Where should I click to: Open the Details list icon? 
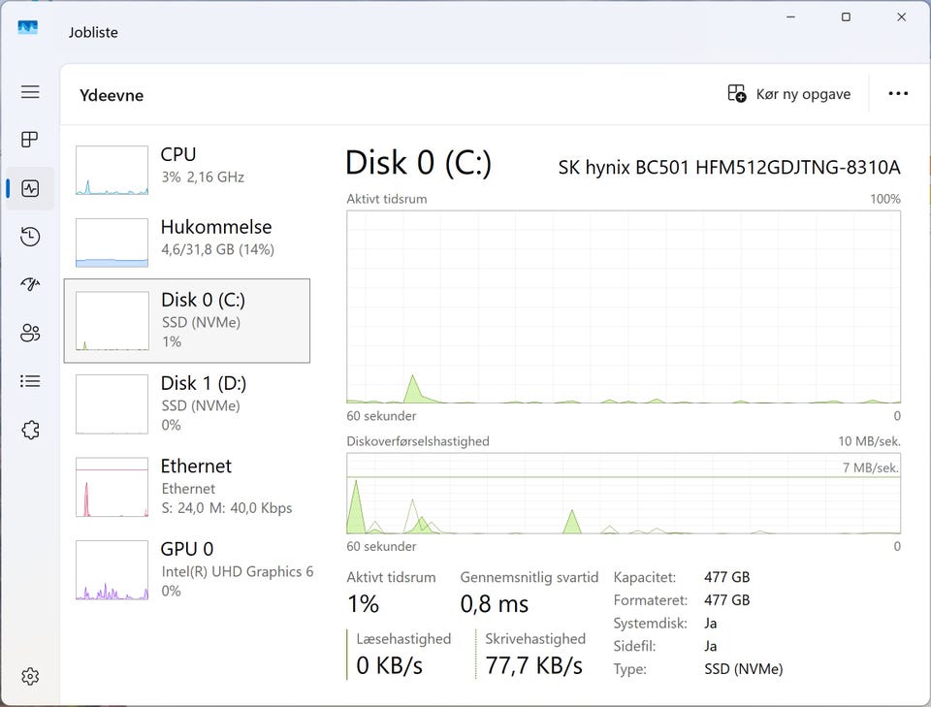30,381
